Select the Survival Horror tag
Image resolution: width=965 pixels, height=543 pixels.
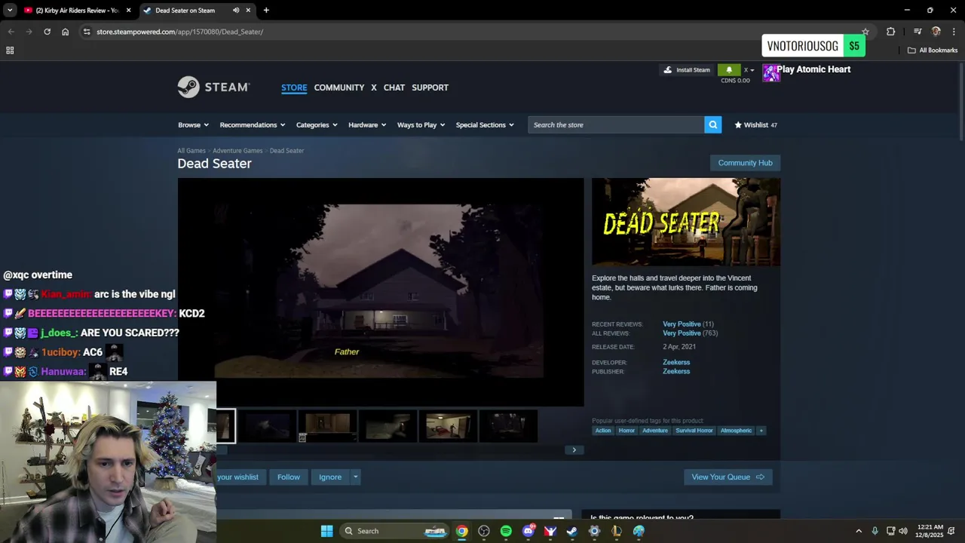tap(694, 431)
